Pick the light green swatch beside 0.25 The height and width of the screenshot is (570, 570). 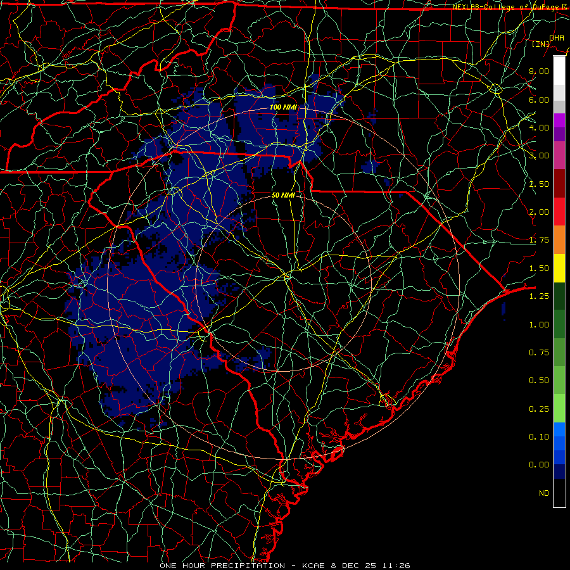point(559,408)
